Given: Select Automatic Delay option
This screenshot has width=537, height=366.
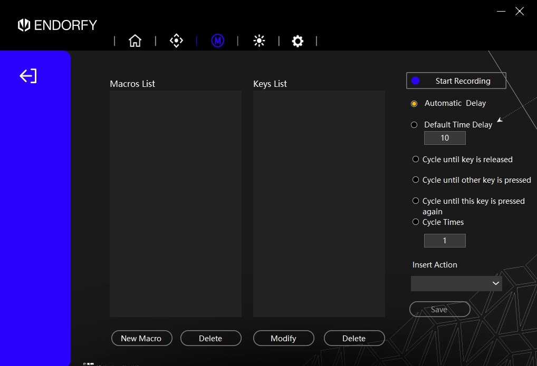Looking at the screenshot, I should [x=414, y=103].
